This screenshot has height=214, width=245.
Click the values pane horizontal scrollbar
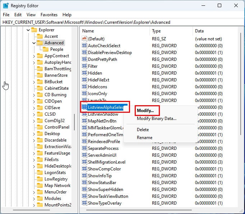(139, 210)
